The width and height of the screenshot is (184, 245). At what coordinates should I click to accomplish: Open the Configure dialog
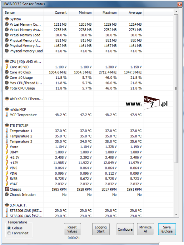coord(125,229)
